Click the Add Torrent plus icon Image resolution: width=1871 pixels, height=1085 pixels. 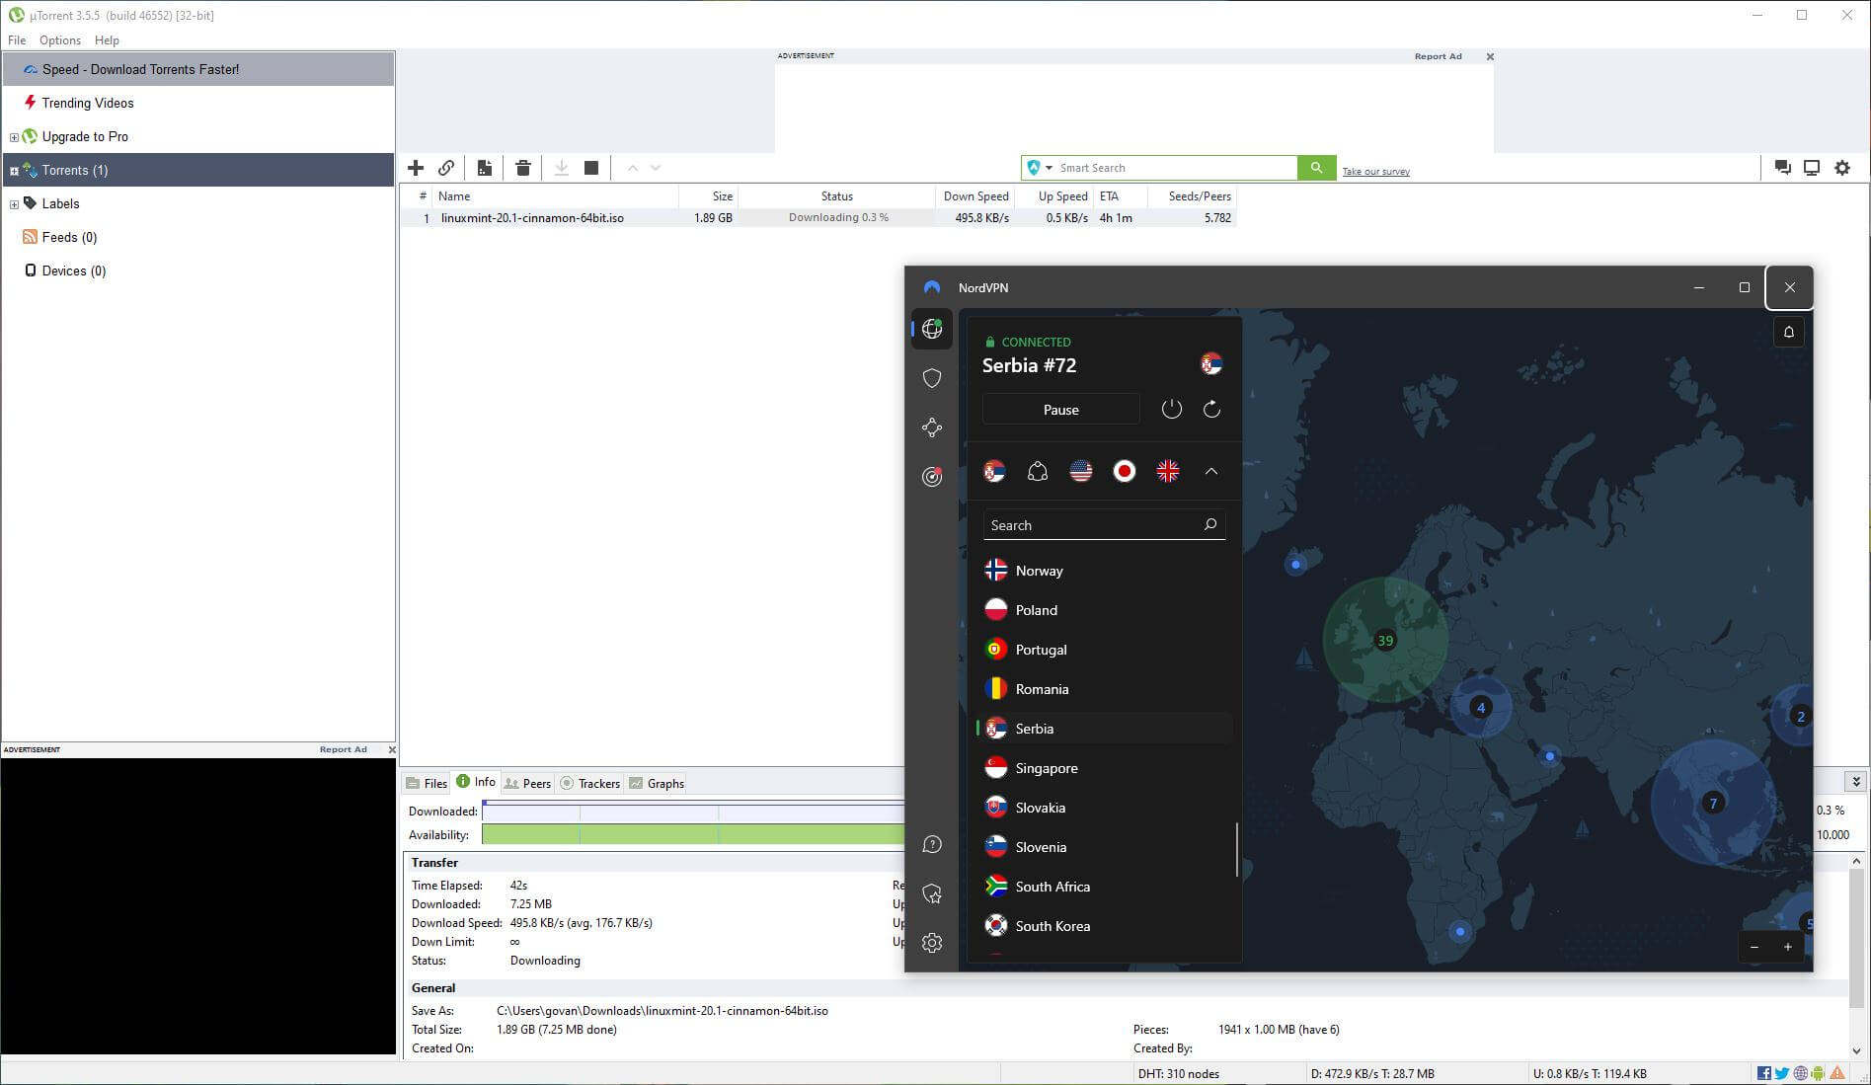[x=416, y=168]
